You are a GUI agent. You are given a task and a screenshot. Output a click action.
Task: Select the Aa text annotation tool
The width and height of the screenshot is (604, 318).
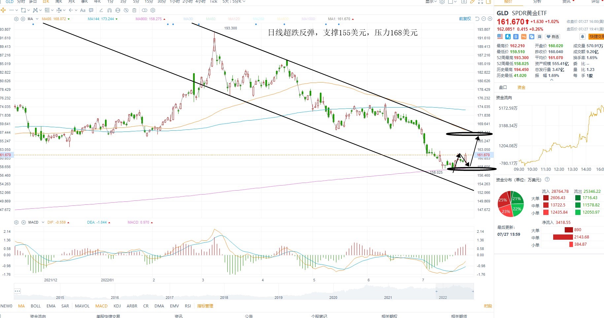[x=83, y=10]
